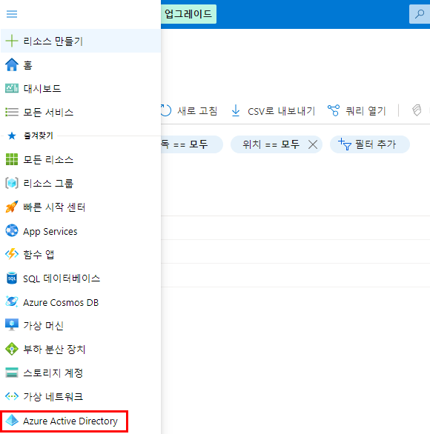Open Azure Active Directory label

(x=70, y=421)
